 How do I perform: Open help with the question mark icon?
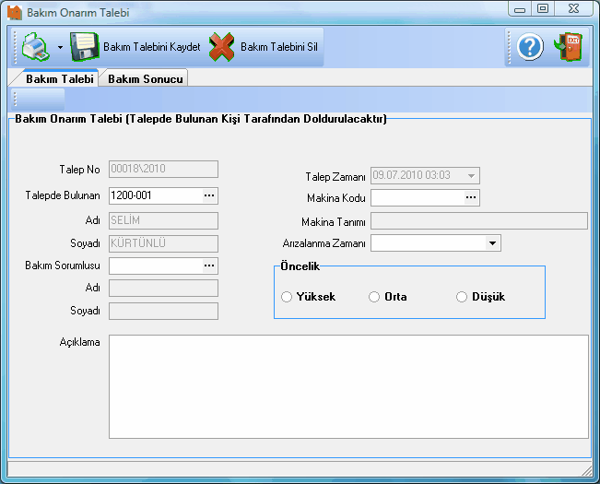pos(530,47)
